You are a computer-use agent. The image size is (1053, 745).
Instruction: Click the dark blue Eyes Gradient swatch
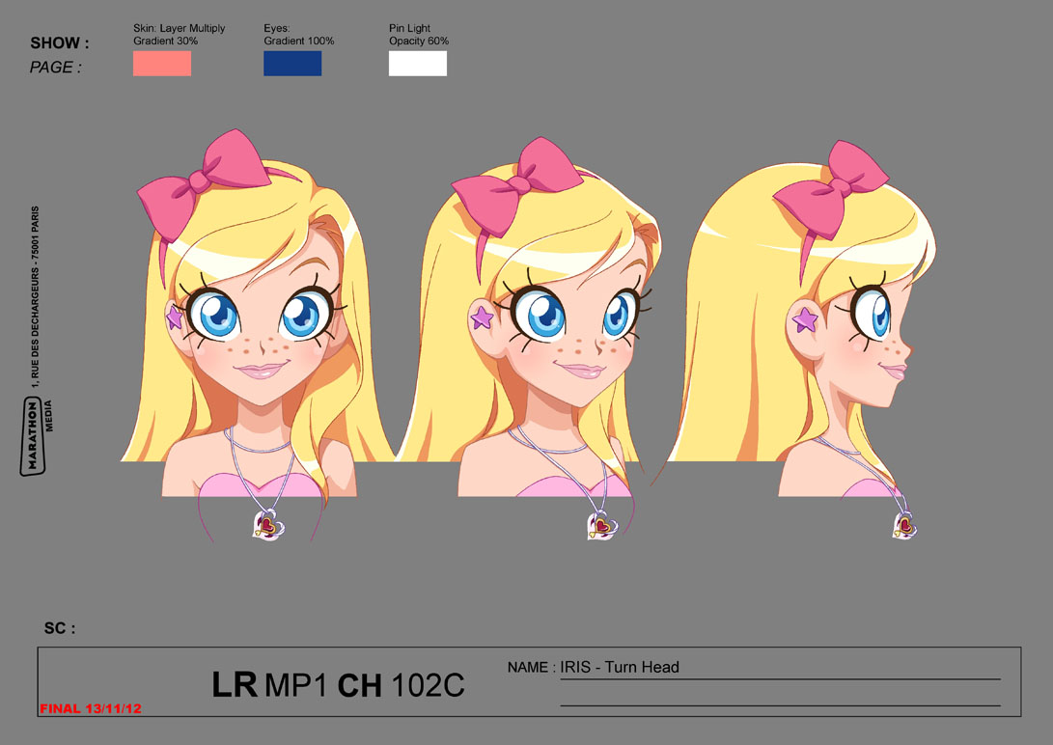click(292, 64)
